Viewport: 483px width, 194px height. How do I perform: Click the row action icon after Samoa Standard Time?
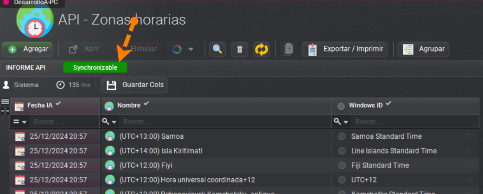[470, 136]
